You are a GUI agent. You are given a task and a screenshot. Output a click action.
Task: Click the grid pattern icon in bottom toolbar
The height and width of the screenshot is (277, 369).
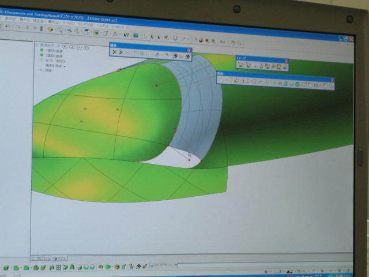(x=58, y=267)
